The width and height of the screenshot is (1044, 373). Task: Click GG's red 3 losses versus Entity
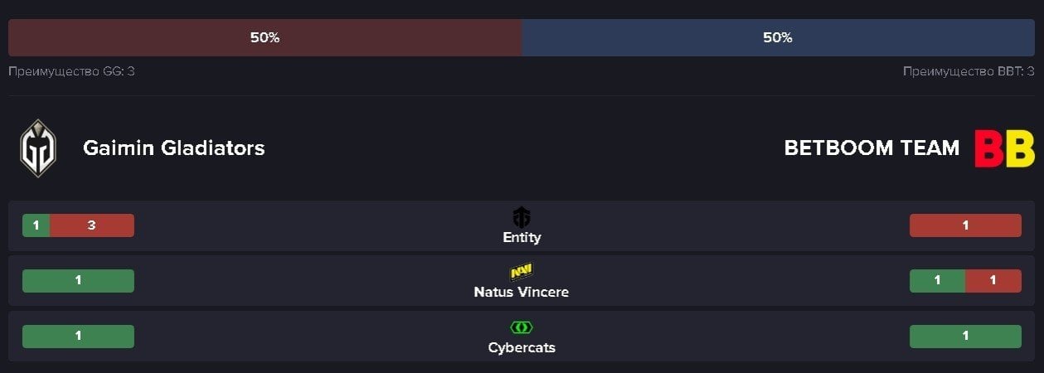coord(92,225)
